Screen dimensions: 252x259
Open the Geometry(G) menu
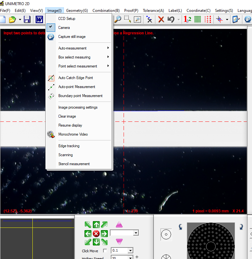77,11
